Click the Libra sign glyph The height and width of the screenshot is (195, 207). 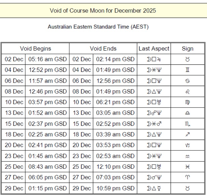click(187, 113)
